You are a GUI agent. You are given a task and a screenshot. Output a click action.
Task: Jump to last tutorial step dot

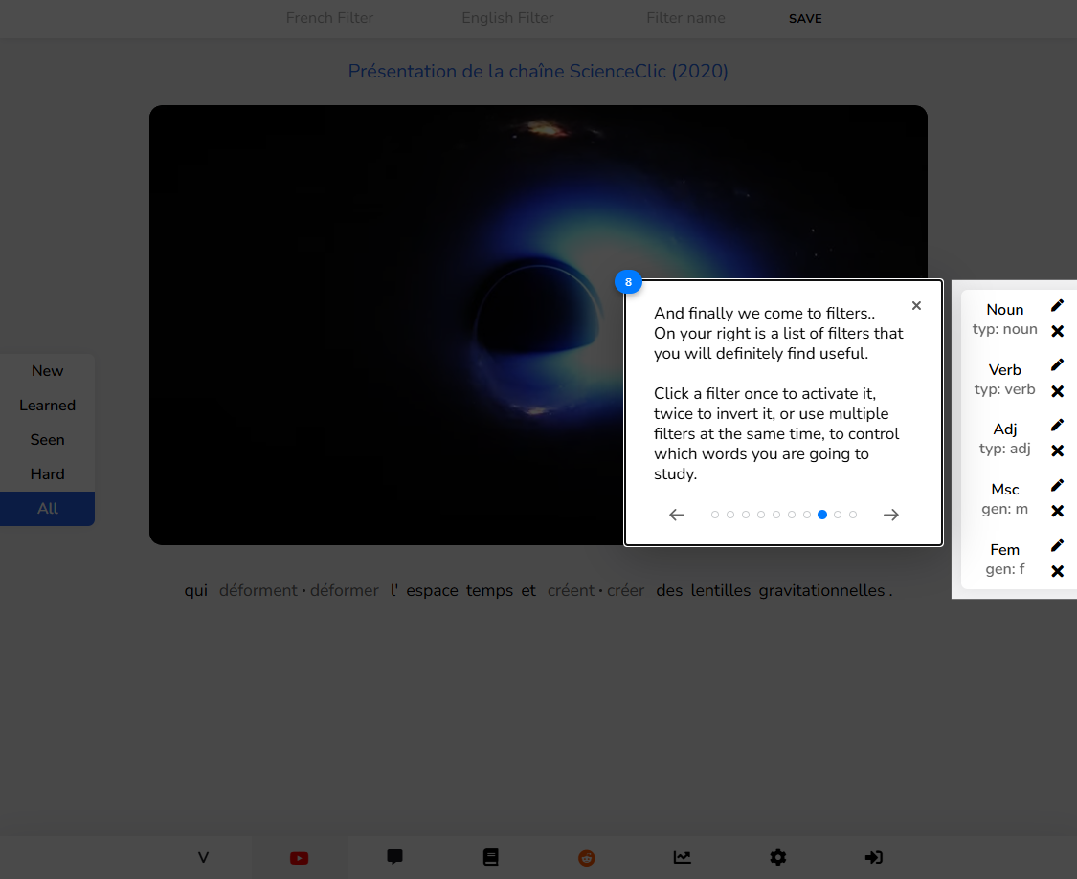(853, 515)
